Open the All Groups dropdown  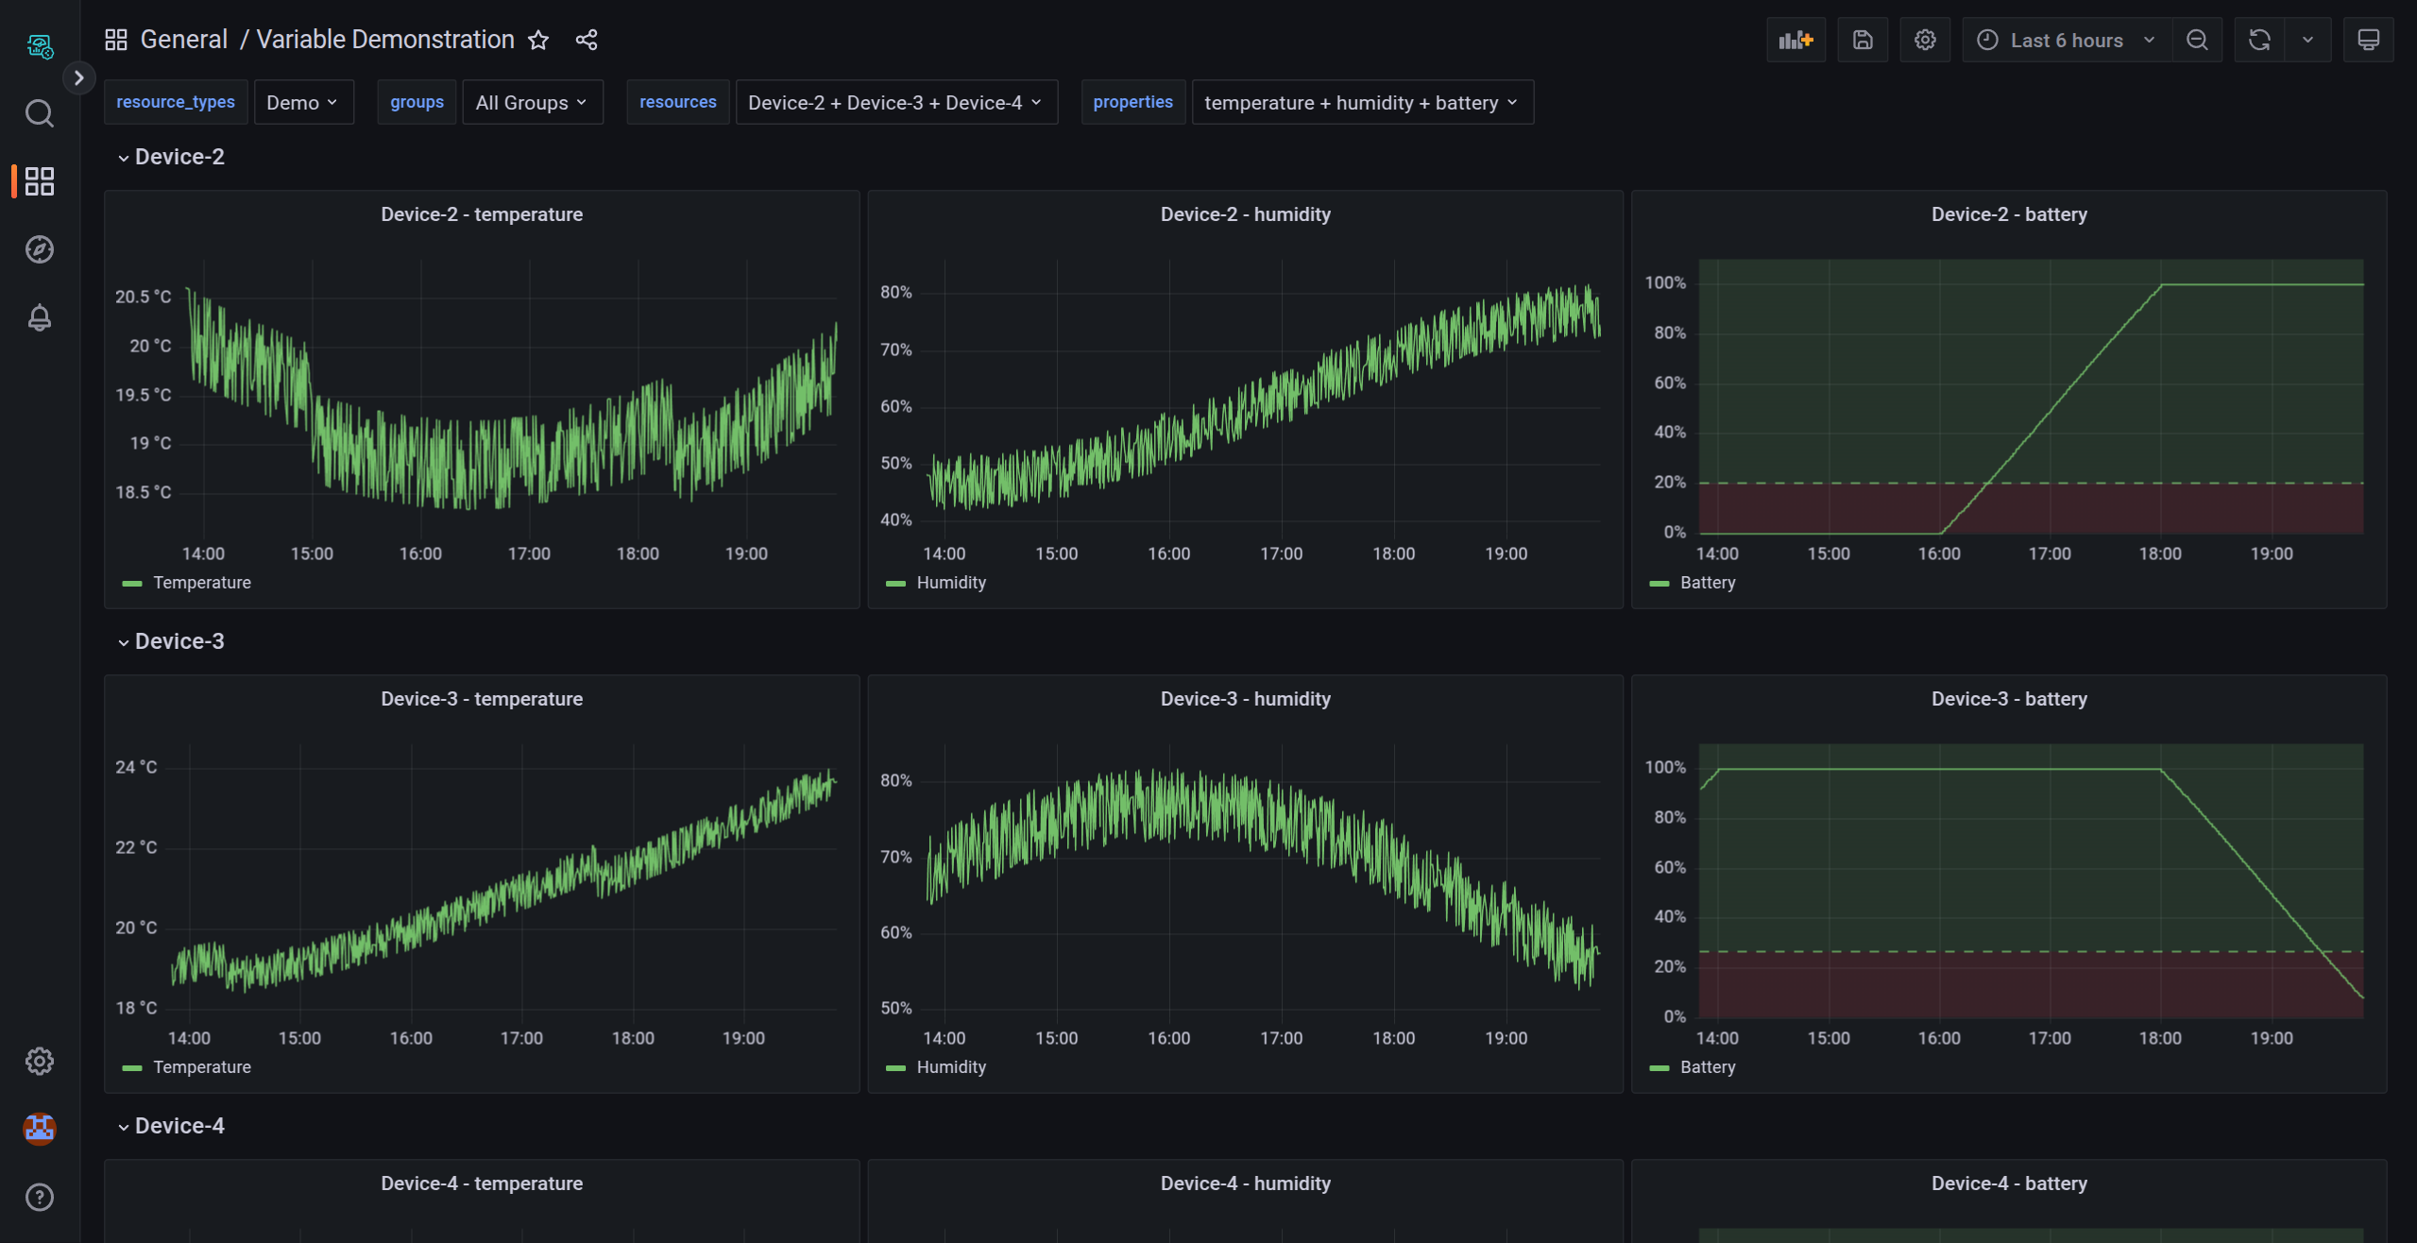click(531, 102)
